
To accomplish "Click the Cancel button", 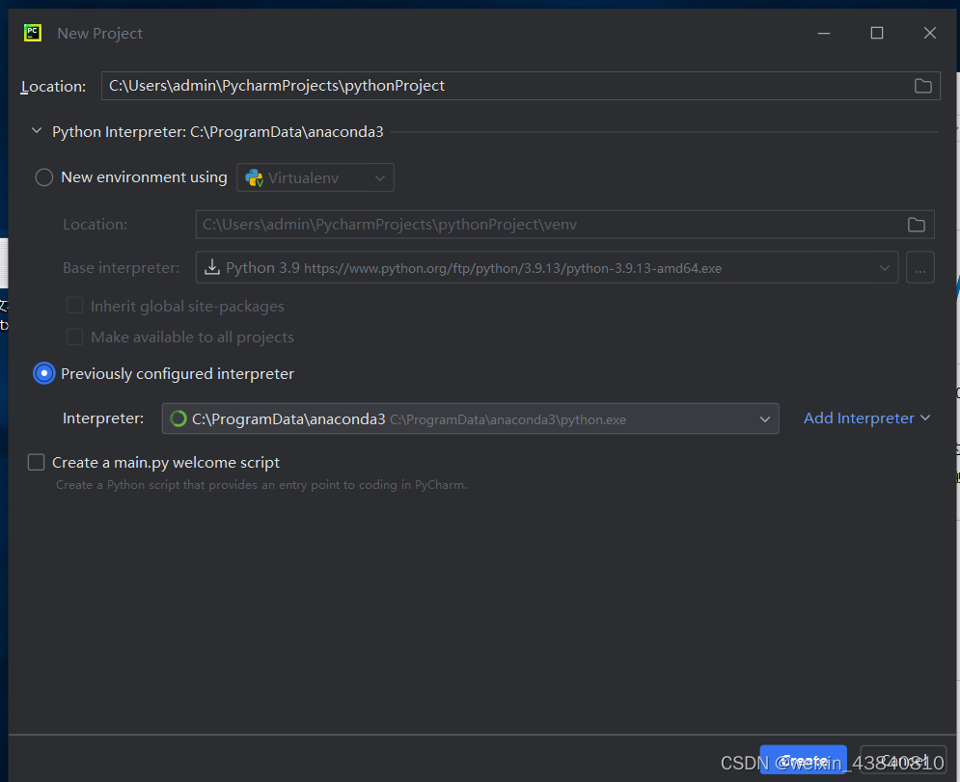I will (x=902, y=760).
